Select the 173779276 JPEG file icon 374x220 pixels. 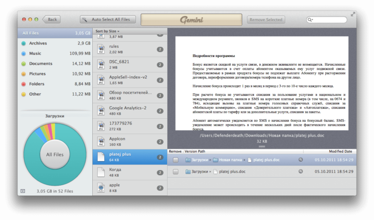(x=101, y=126)
